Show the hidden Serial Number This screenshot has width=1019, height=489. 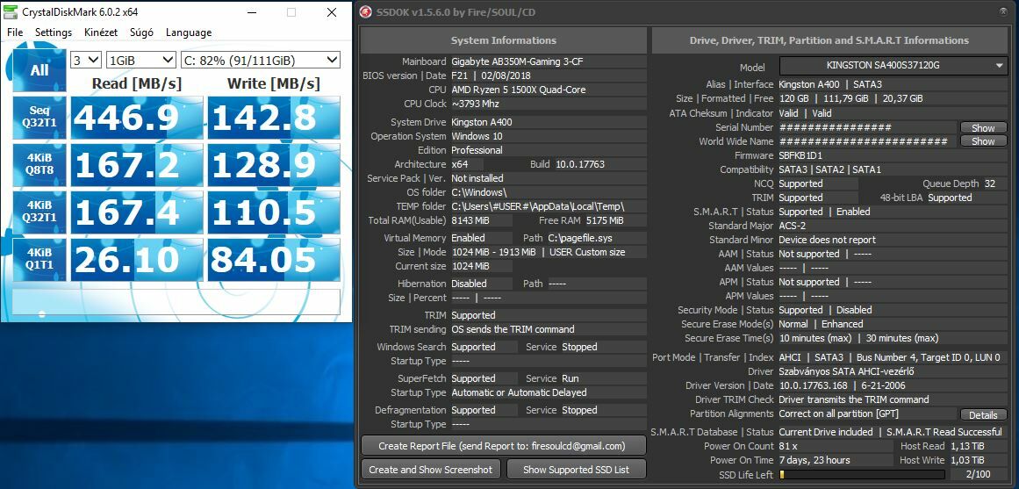coord(983,127)
